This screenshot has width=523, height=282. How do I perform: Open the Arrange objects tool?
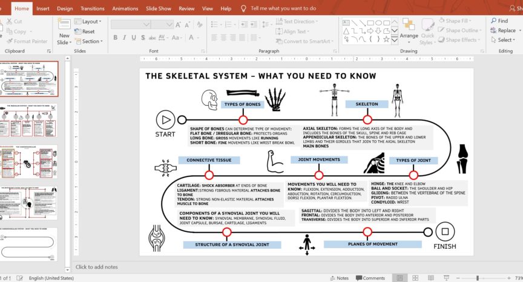click(409, 29)
